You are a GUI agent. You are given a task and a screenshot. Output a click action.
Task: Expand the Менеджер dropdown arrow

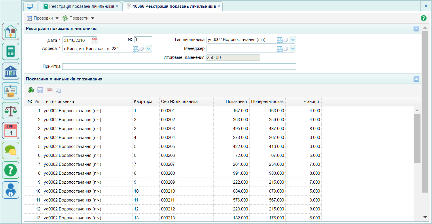coord(293,49)
